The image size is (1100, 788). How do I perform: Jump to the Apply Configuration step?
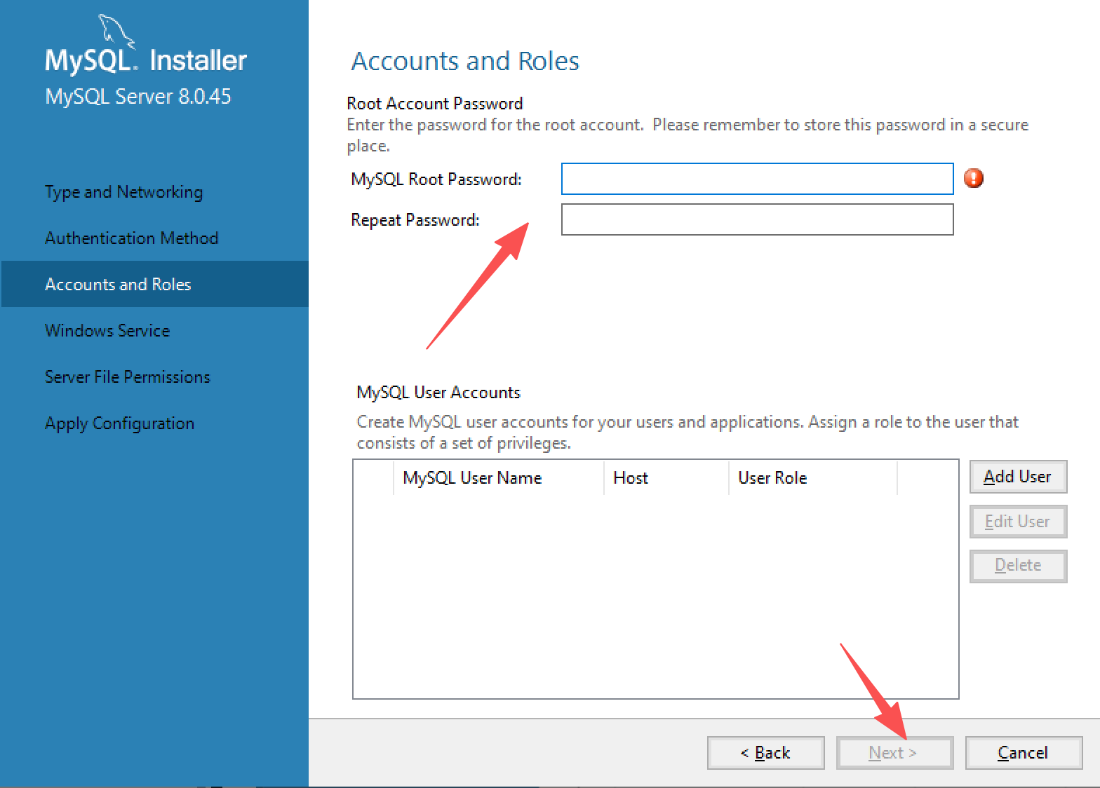pos(119,423)
